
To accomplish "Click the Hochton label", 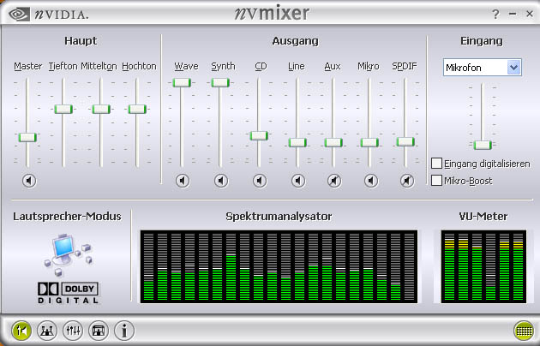I will 139,66.
